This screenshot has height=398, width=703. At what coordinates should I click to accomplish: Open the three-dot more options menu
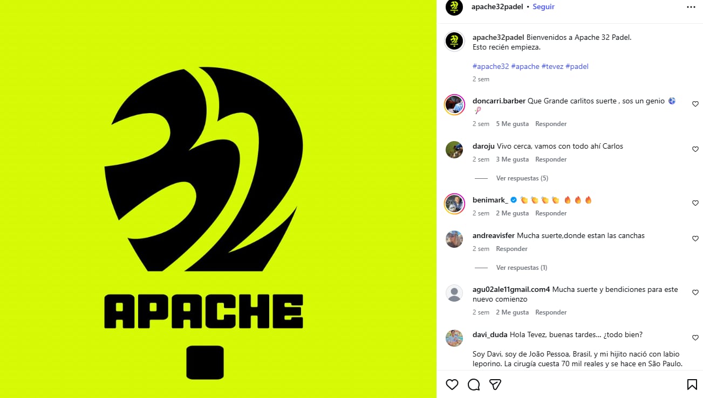pos(691,7)
